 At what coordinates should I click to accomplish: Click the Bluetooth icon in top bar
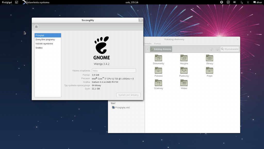click(x=241, y=2)
